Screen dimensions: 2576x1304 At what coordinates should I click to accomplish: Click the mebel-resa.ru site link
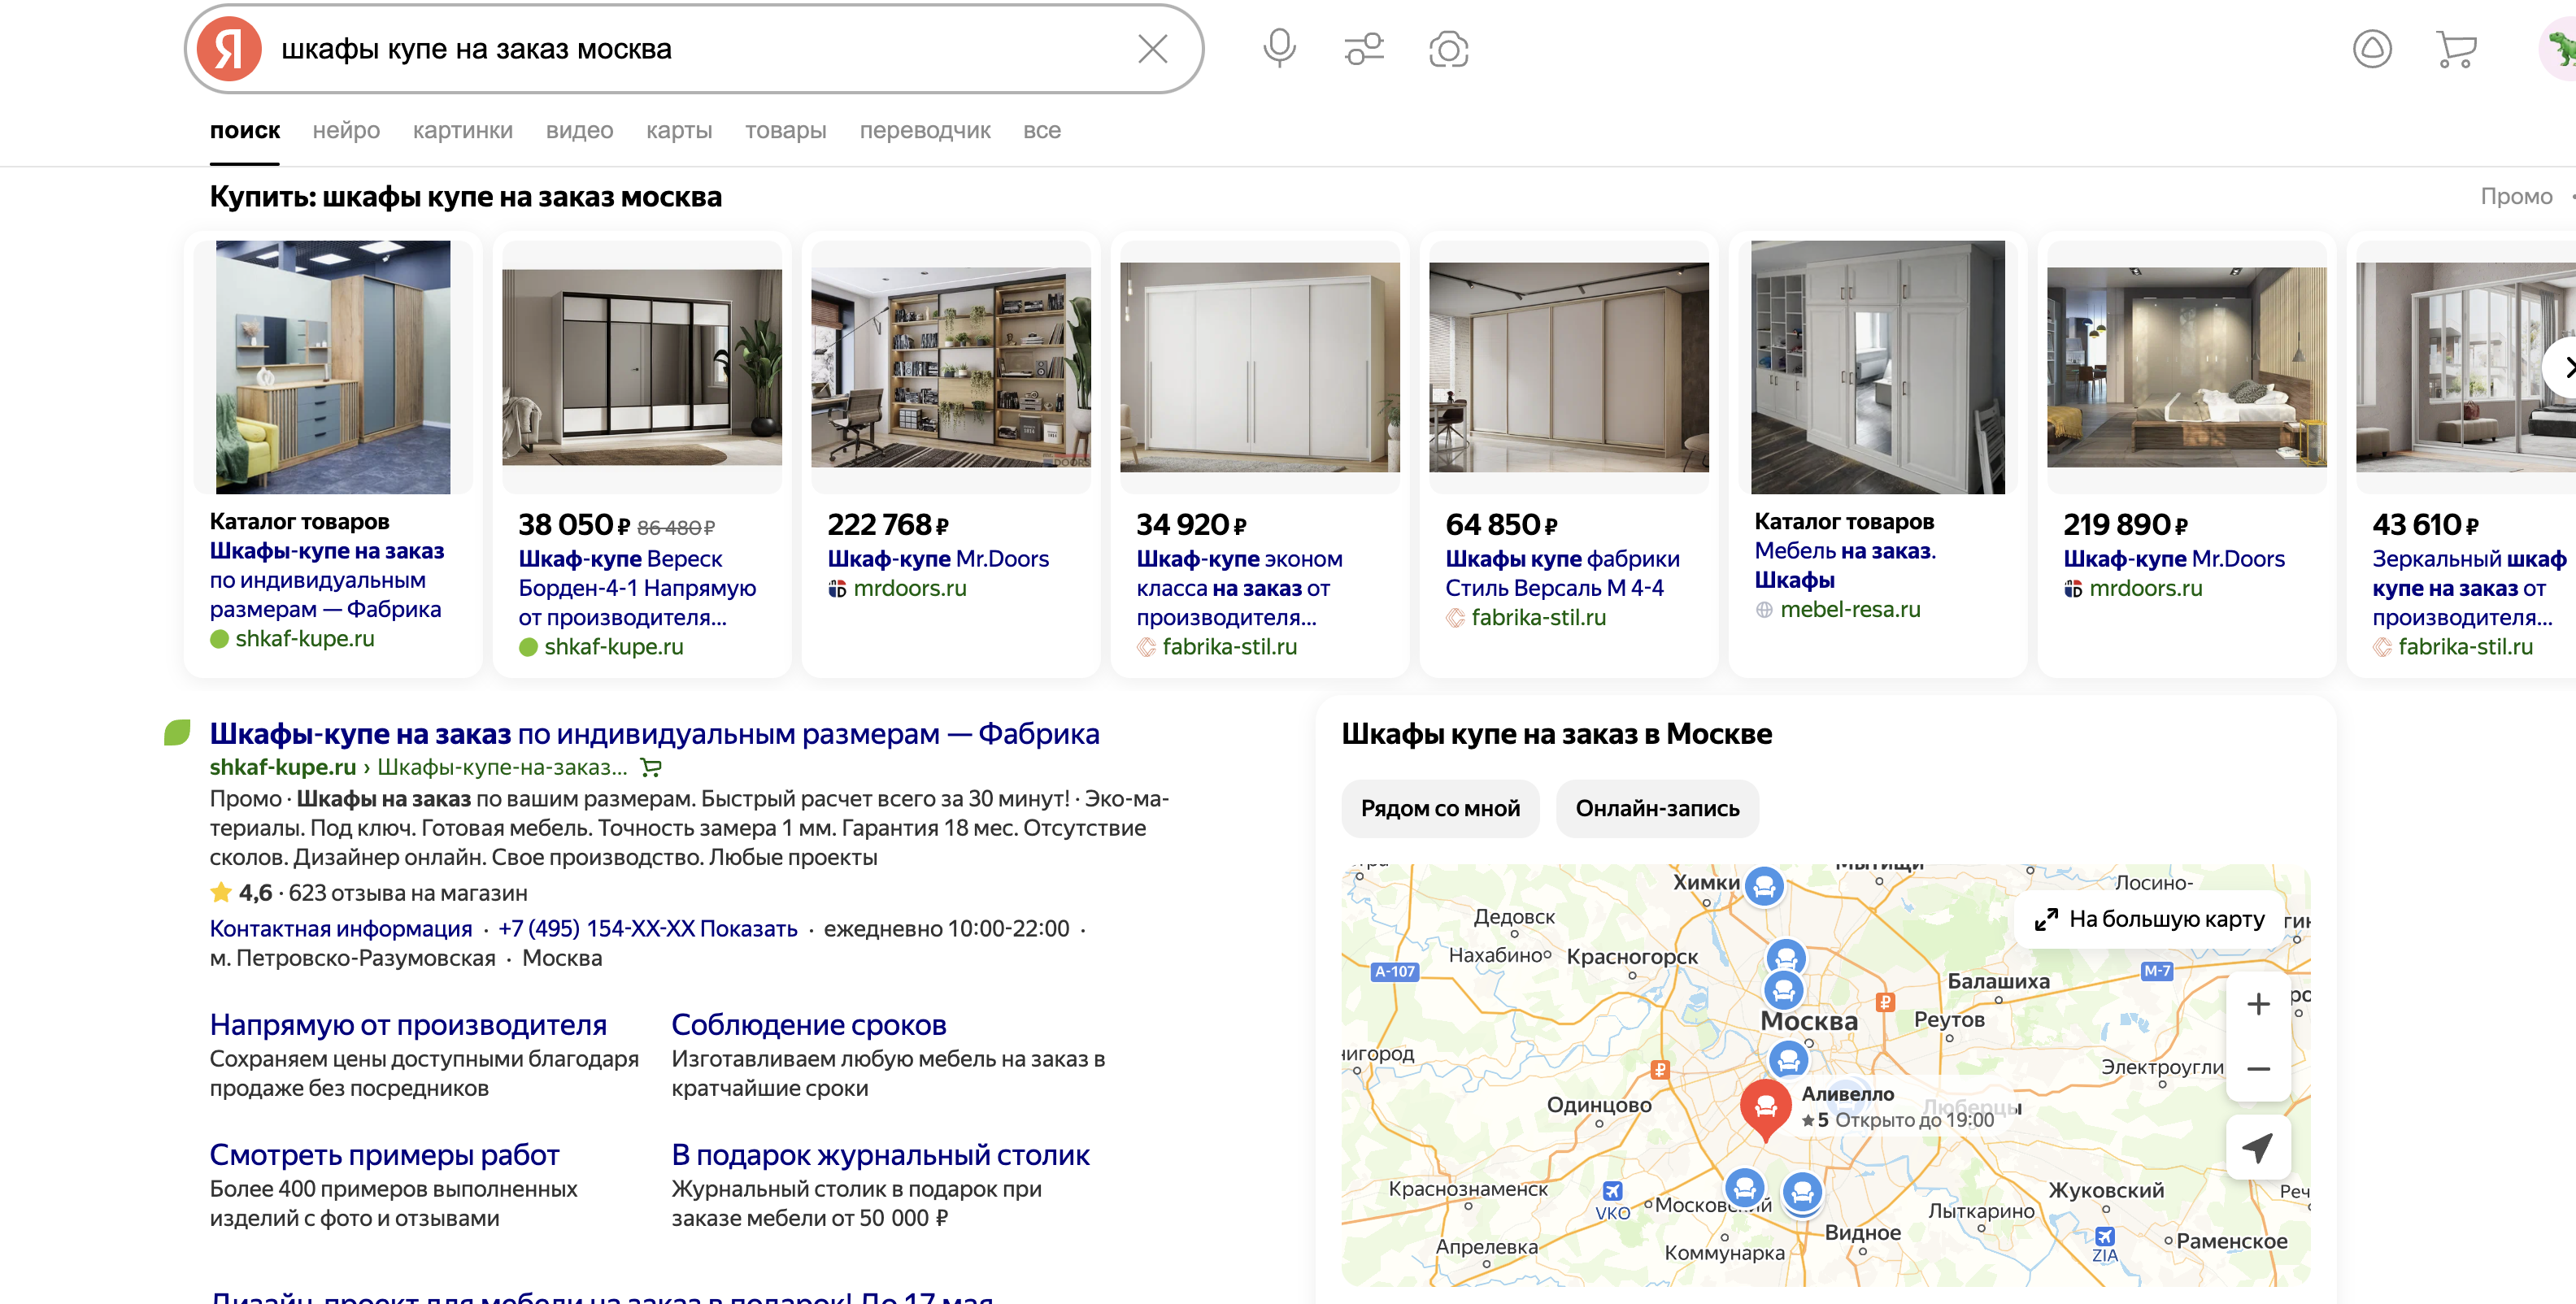click(1850, 609)
